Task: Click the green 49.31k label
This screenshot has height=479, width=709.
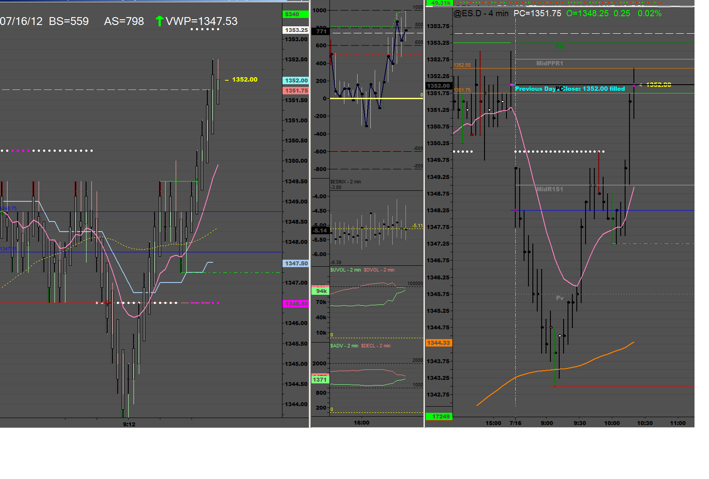Action: 439,3
